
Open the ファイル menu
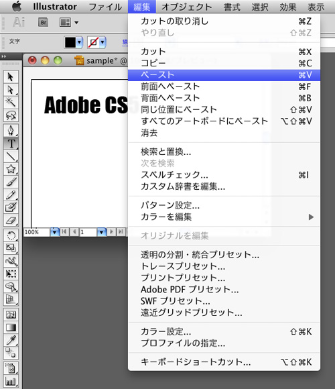[105, 7]
